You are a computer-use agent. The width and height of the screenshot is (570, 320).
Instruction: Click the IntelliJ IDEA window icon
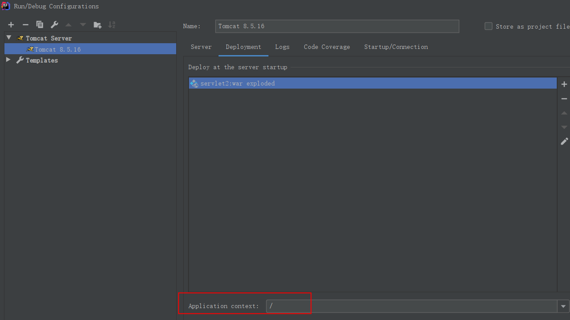[6, 6]
